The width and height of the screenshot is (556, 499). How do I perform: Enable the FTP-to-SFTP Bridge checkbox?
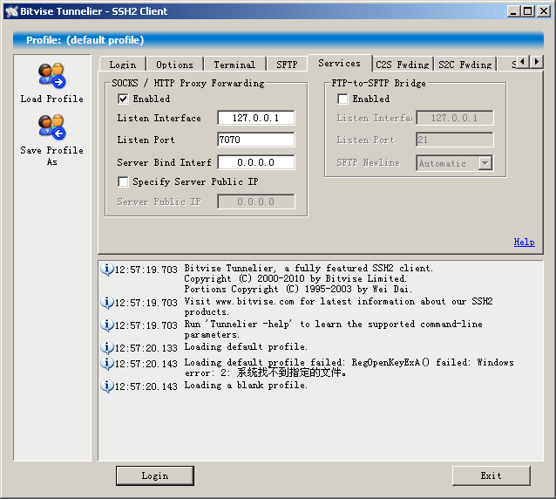pos(342,99)
